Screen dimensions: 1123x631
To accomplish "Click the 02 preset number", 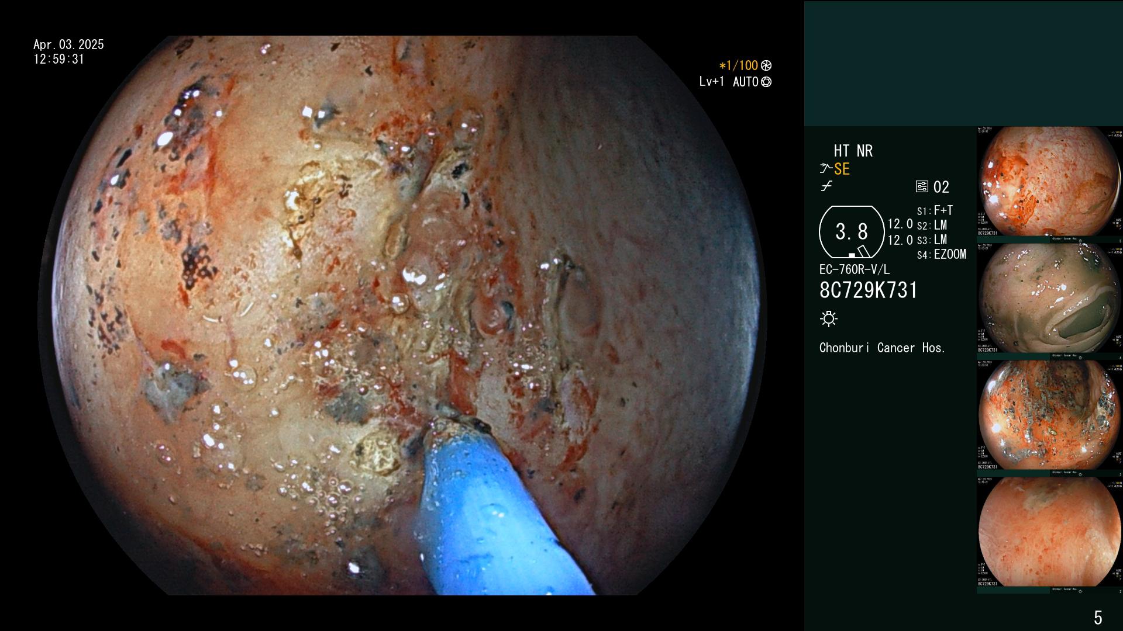I will pos(941,187).
